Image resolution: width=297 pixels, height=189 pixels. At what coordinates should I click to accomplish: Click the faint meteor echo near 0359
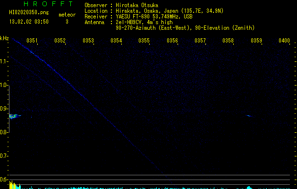[x=250, y=116]
